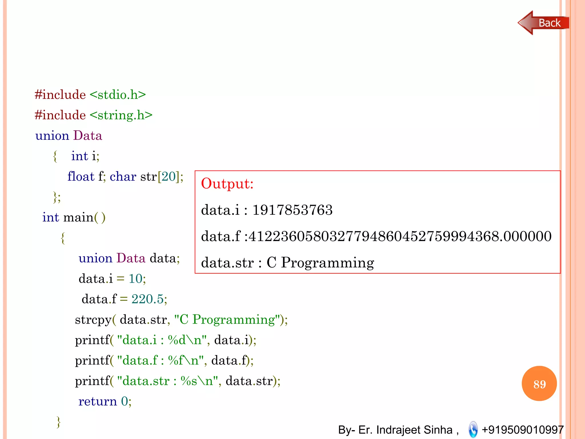Click the red Back arrow button
This screenshot has width=585, height=439.
(543, 23)
